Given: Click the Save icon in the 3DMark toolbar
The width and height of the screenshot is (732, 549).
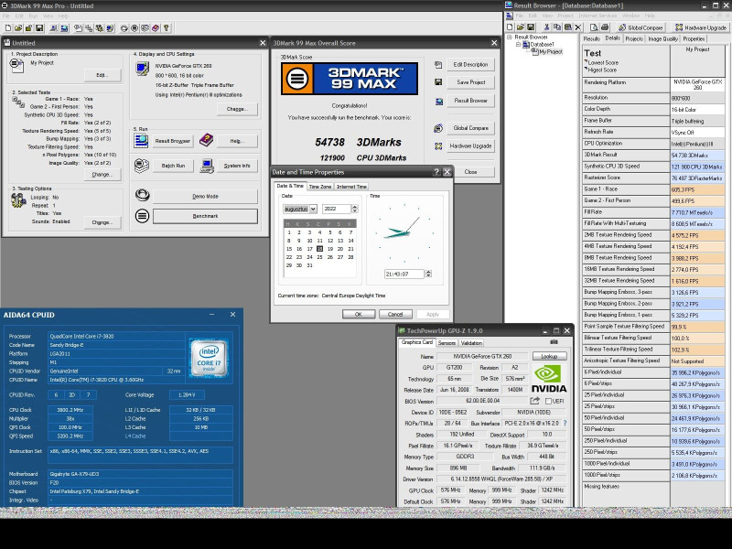Looking at the screenshot, I should (39, 28).
